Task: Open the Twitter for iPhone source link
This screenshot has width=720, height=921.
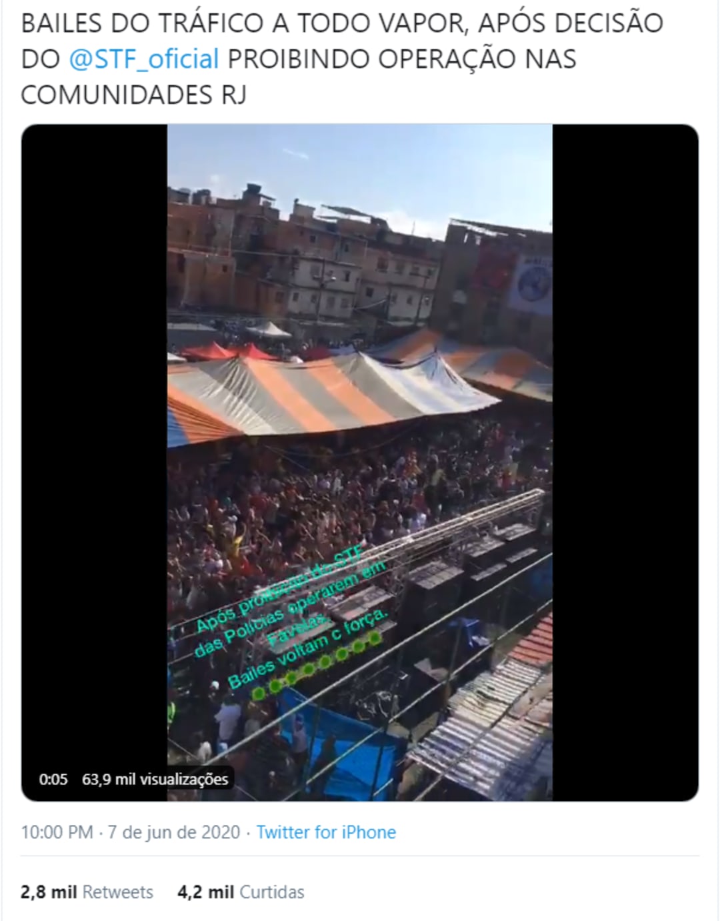Action: [326, 832]
